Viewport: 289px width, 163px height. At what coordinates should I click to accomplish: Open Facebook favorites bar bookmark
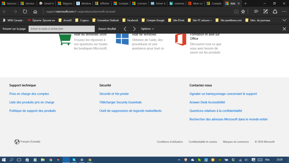click(130, 20)
